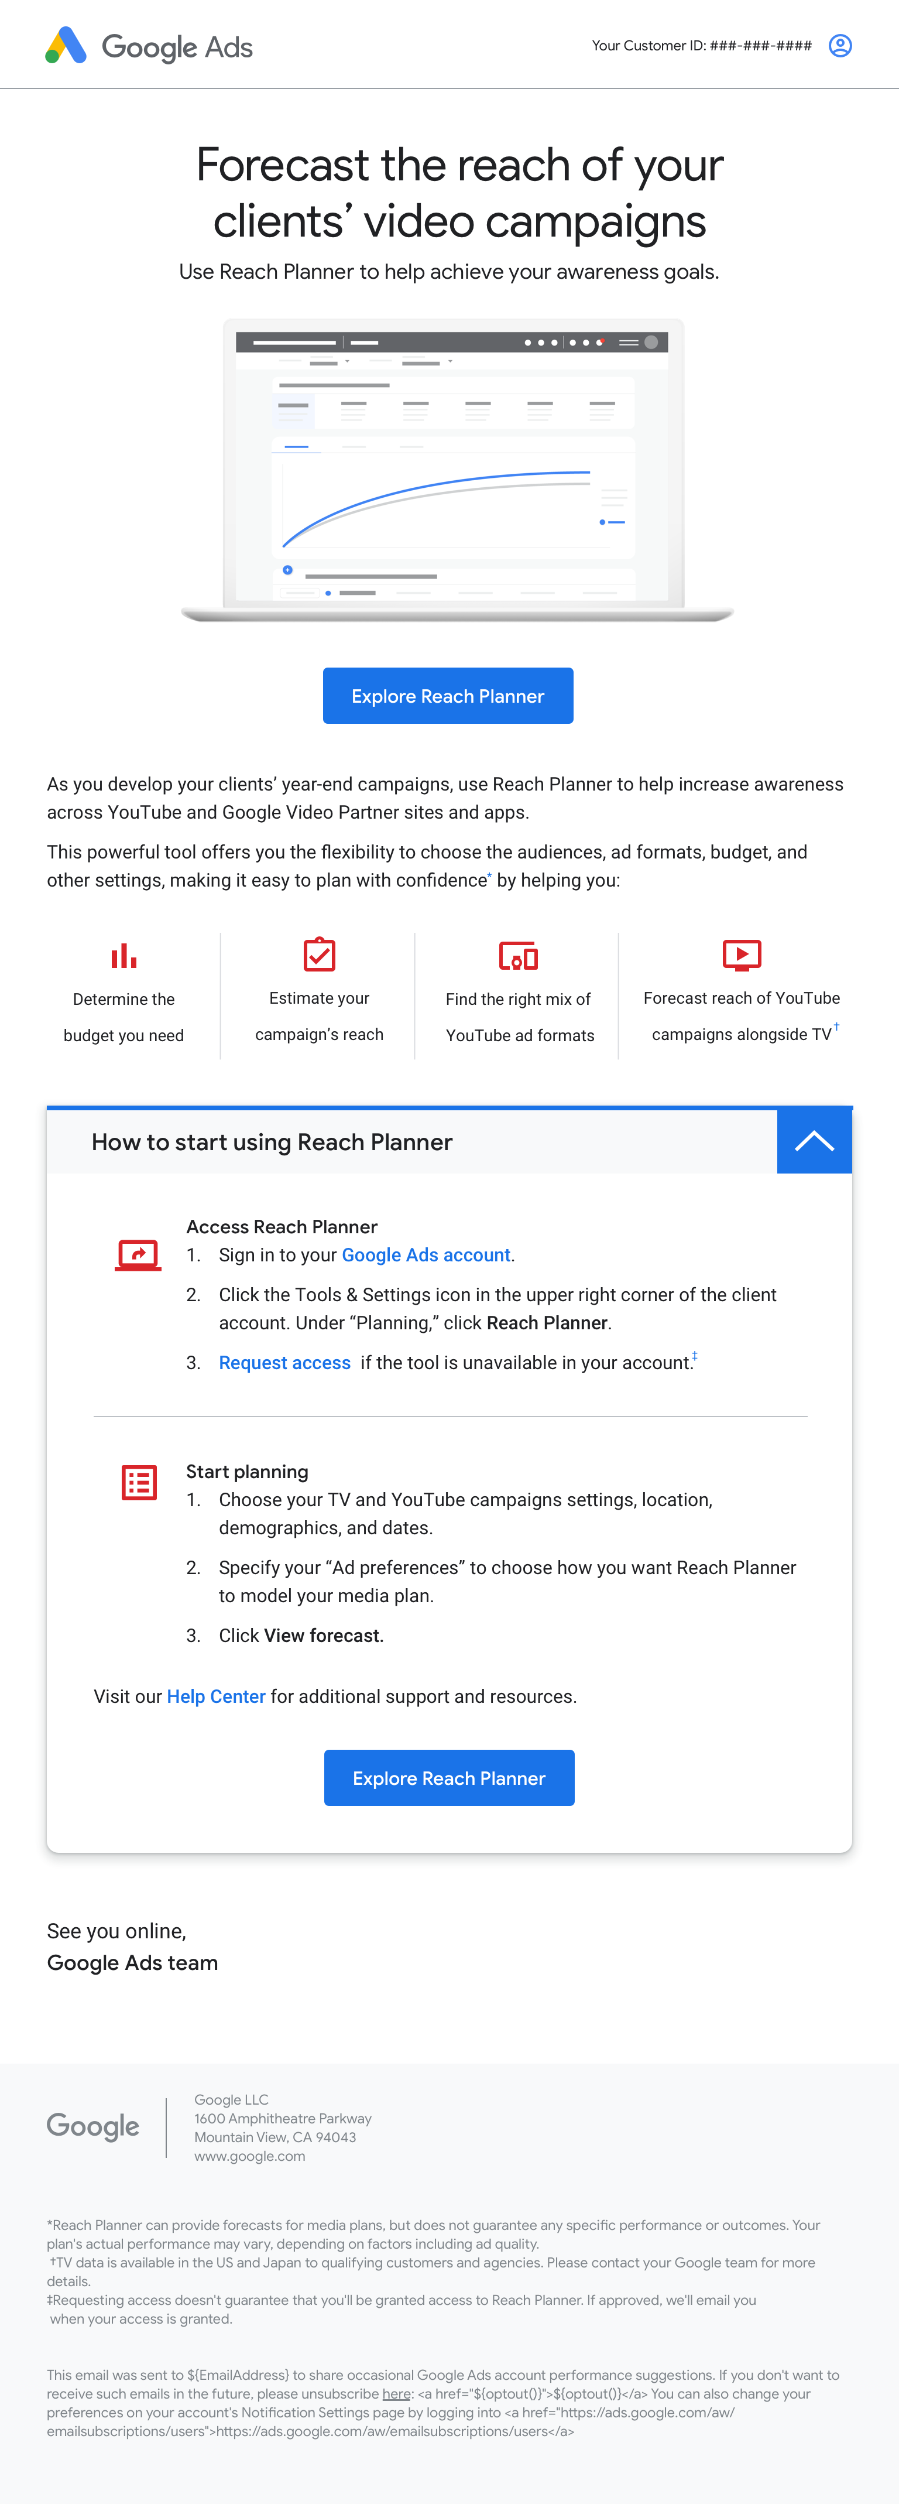The height and width of the screenshot is (2504, 899).
Task: Open the Google Ads account link
Action: [426, 1255]
